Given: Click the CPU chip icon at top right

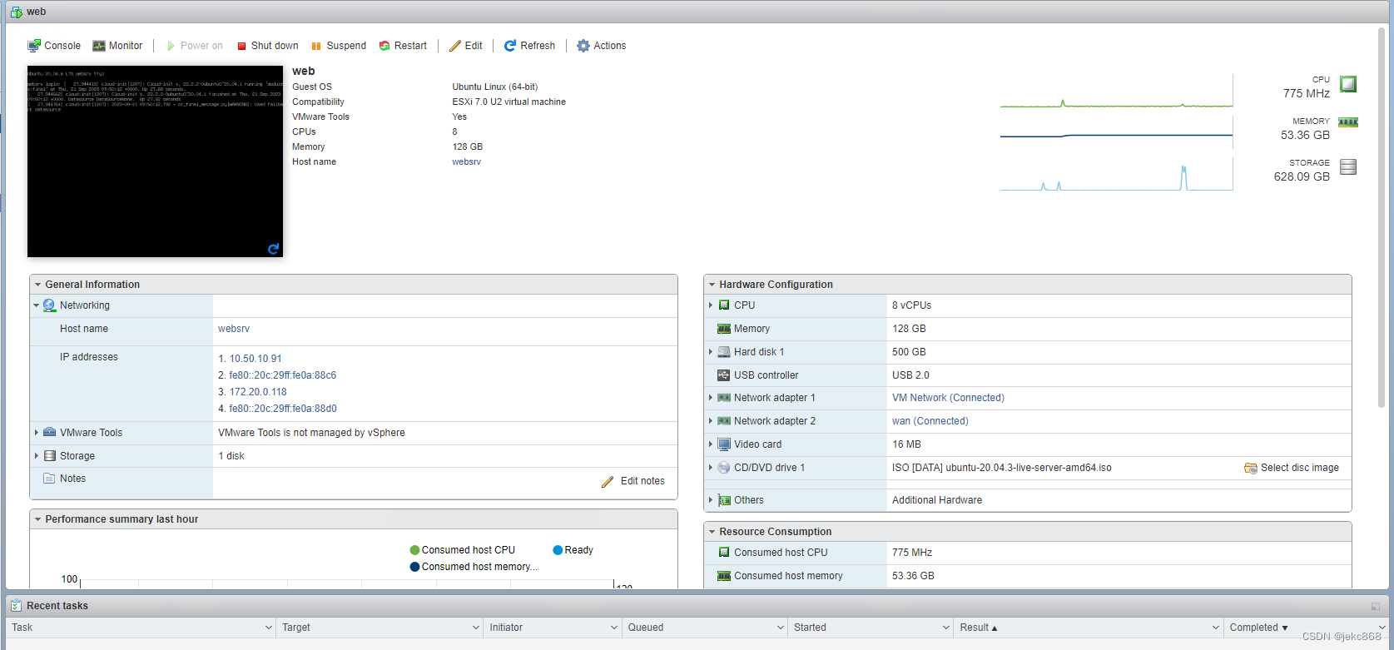Looking at the screenshot, I should coord(1348,84).
